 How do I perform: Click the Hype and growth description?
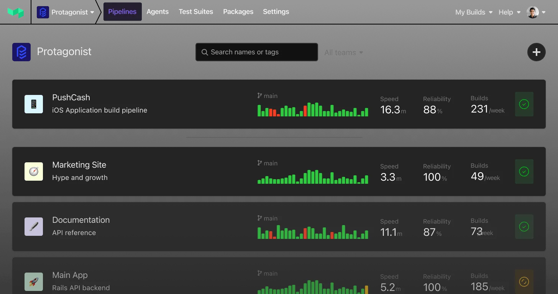point(80,177)
